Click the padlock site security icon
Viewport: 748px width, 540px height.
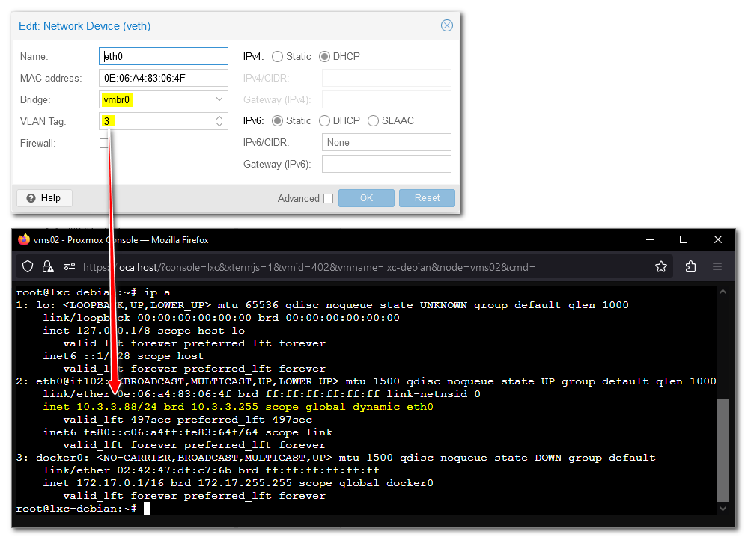(x=48, y=266)
